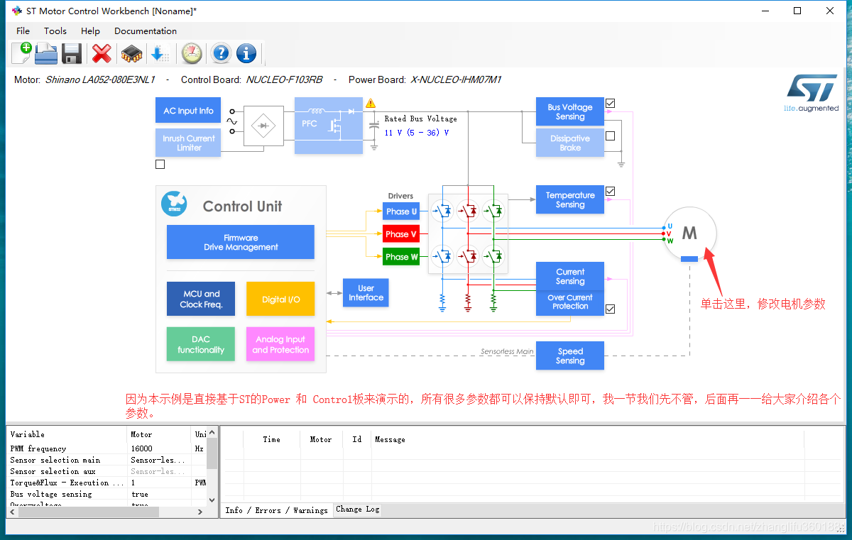This screenshot has width=852, height=540.
Task: Open Firmware Drive Management settings
Action: coord(241,242)
